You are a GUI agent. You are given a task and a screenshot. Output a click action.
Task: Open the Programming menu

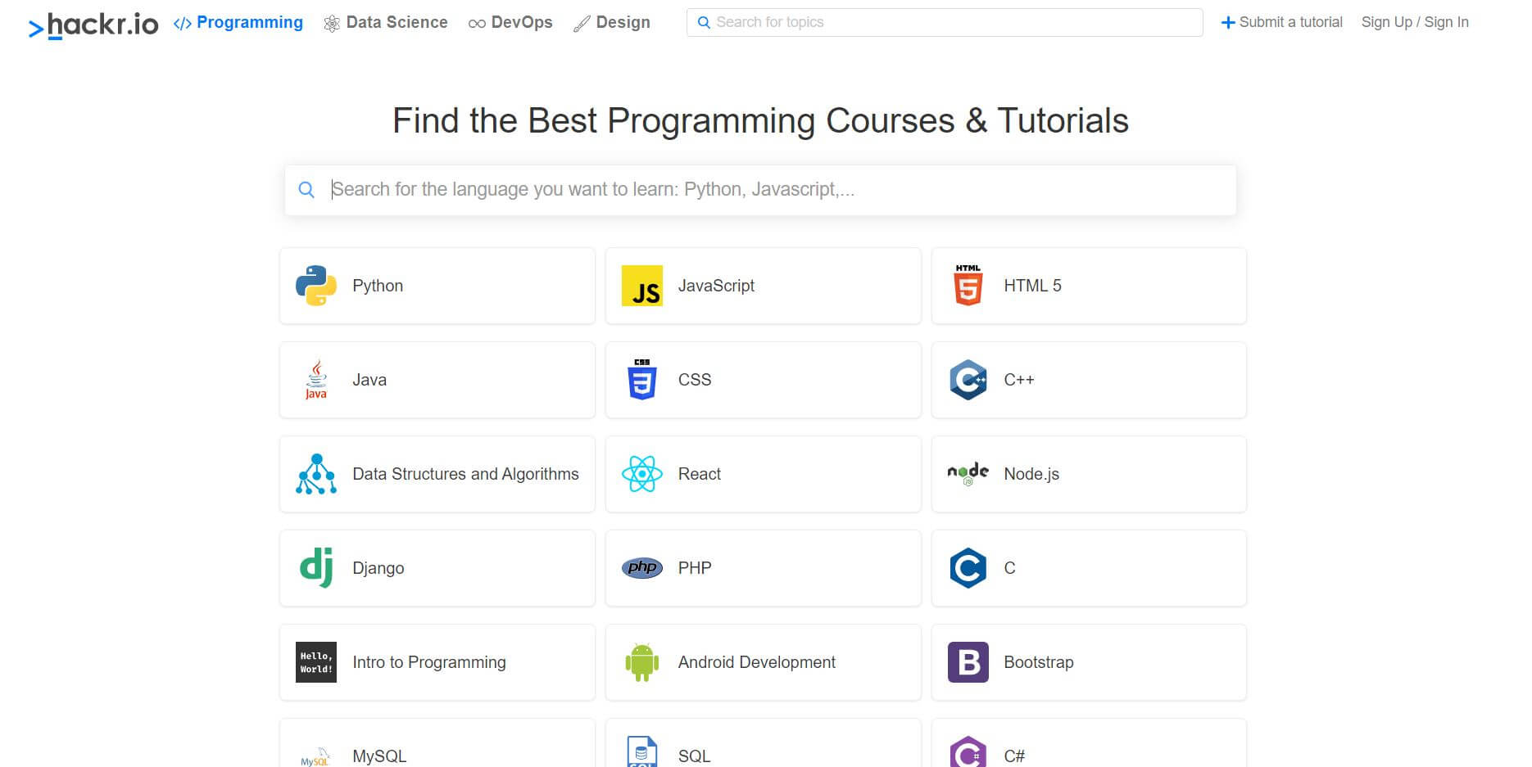click(x=238, y=23)
